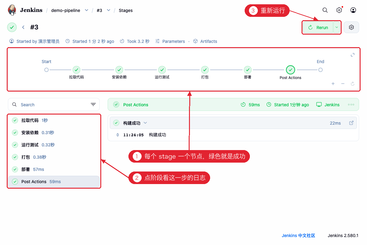Select the 打包 node in graph

click(205, 70)
